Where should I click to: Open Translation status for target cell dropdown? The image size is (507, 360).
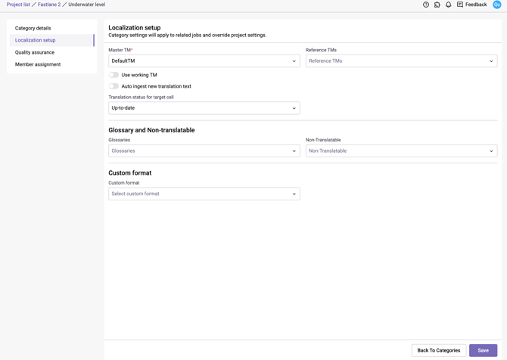click(204, 108)
